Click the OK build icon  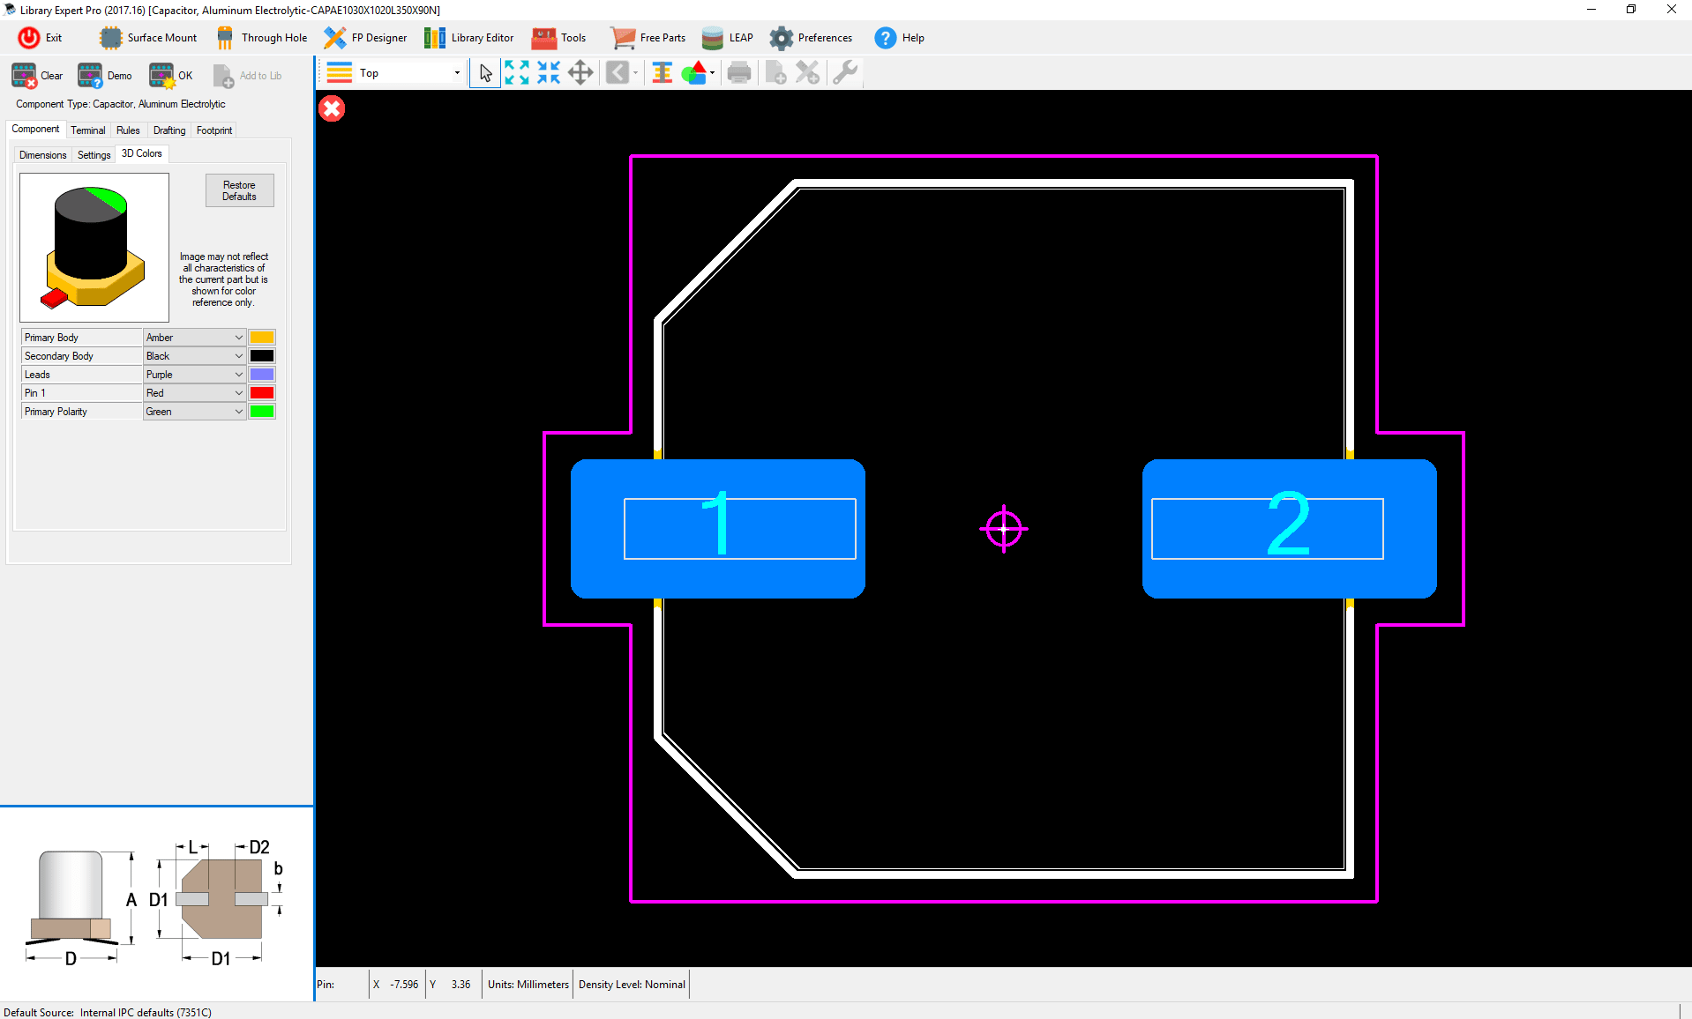[x=161, y=76]
